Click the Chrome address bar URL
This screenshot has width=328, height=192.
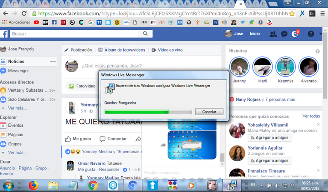coord(163,14)
